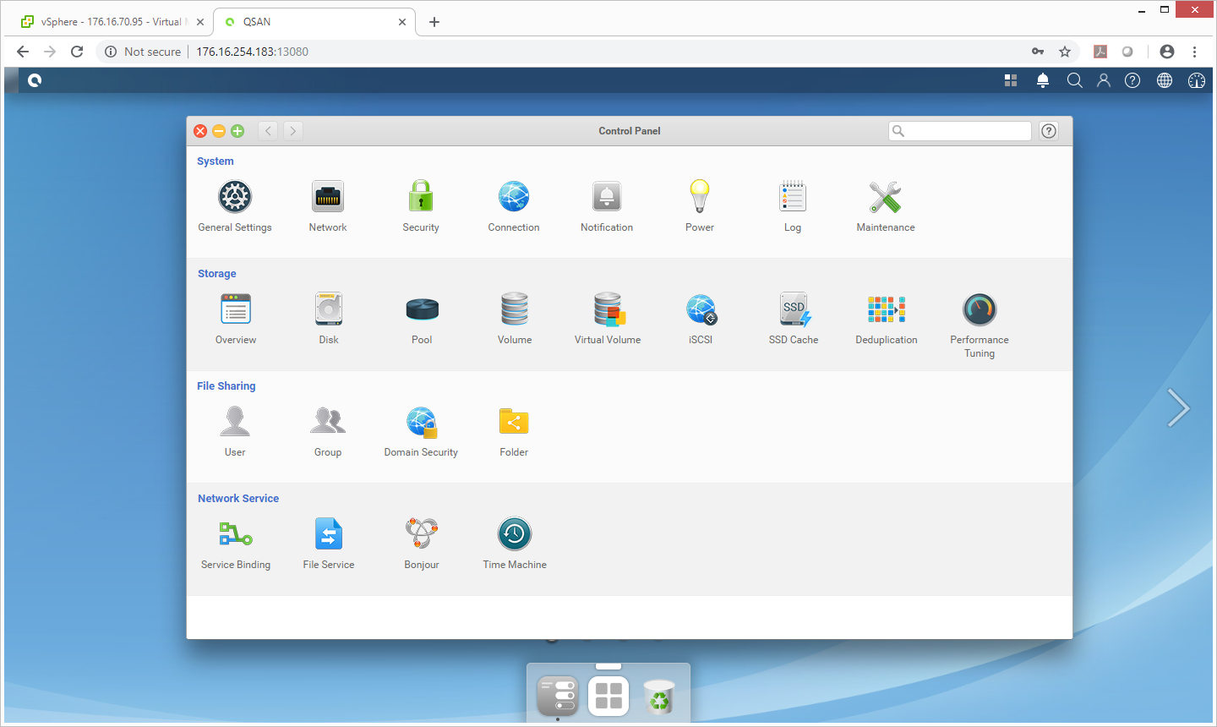Screen dimensions: 1217x727
Task: Open the app grid launcher in dock
Action: coord(608,695)
